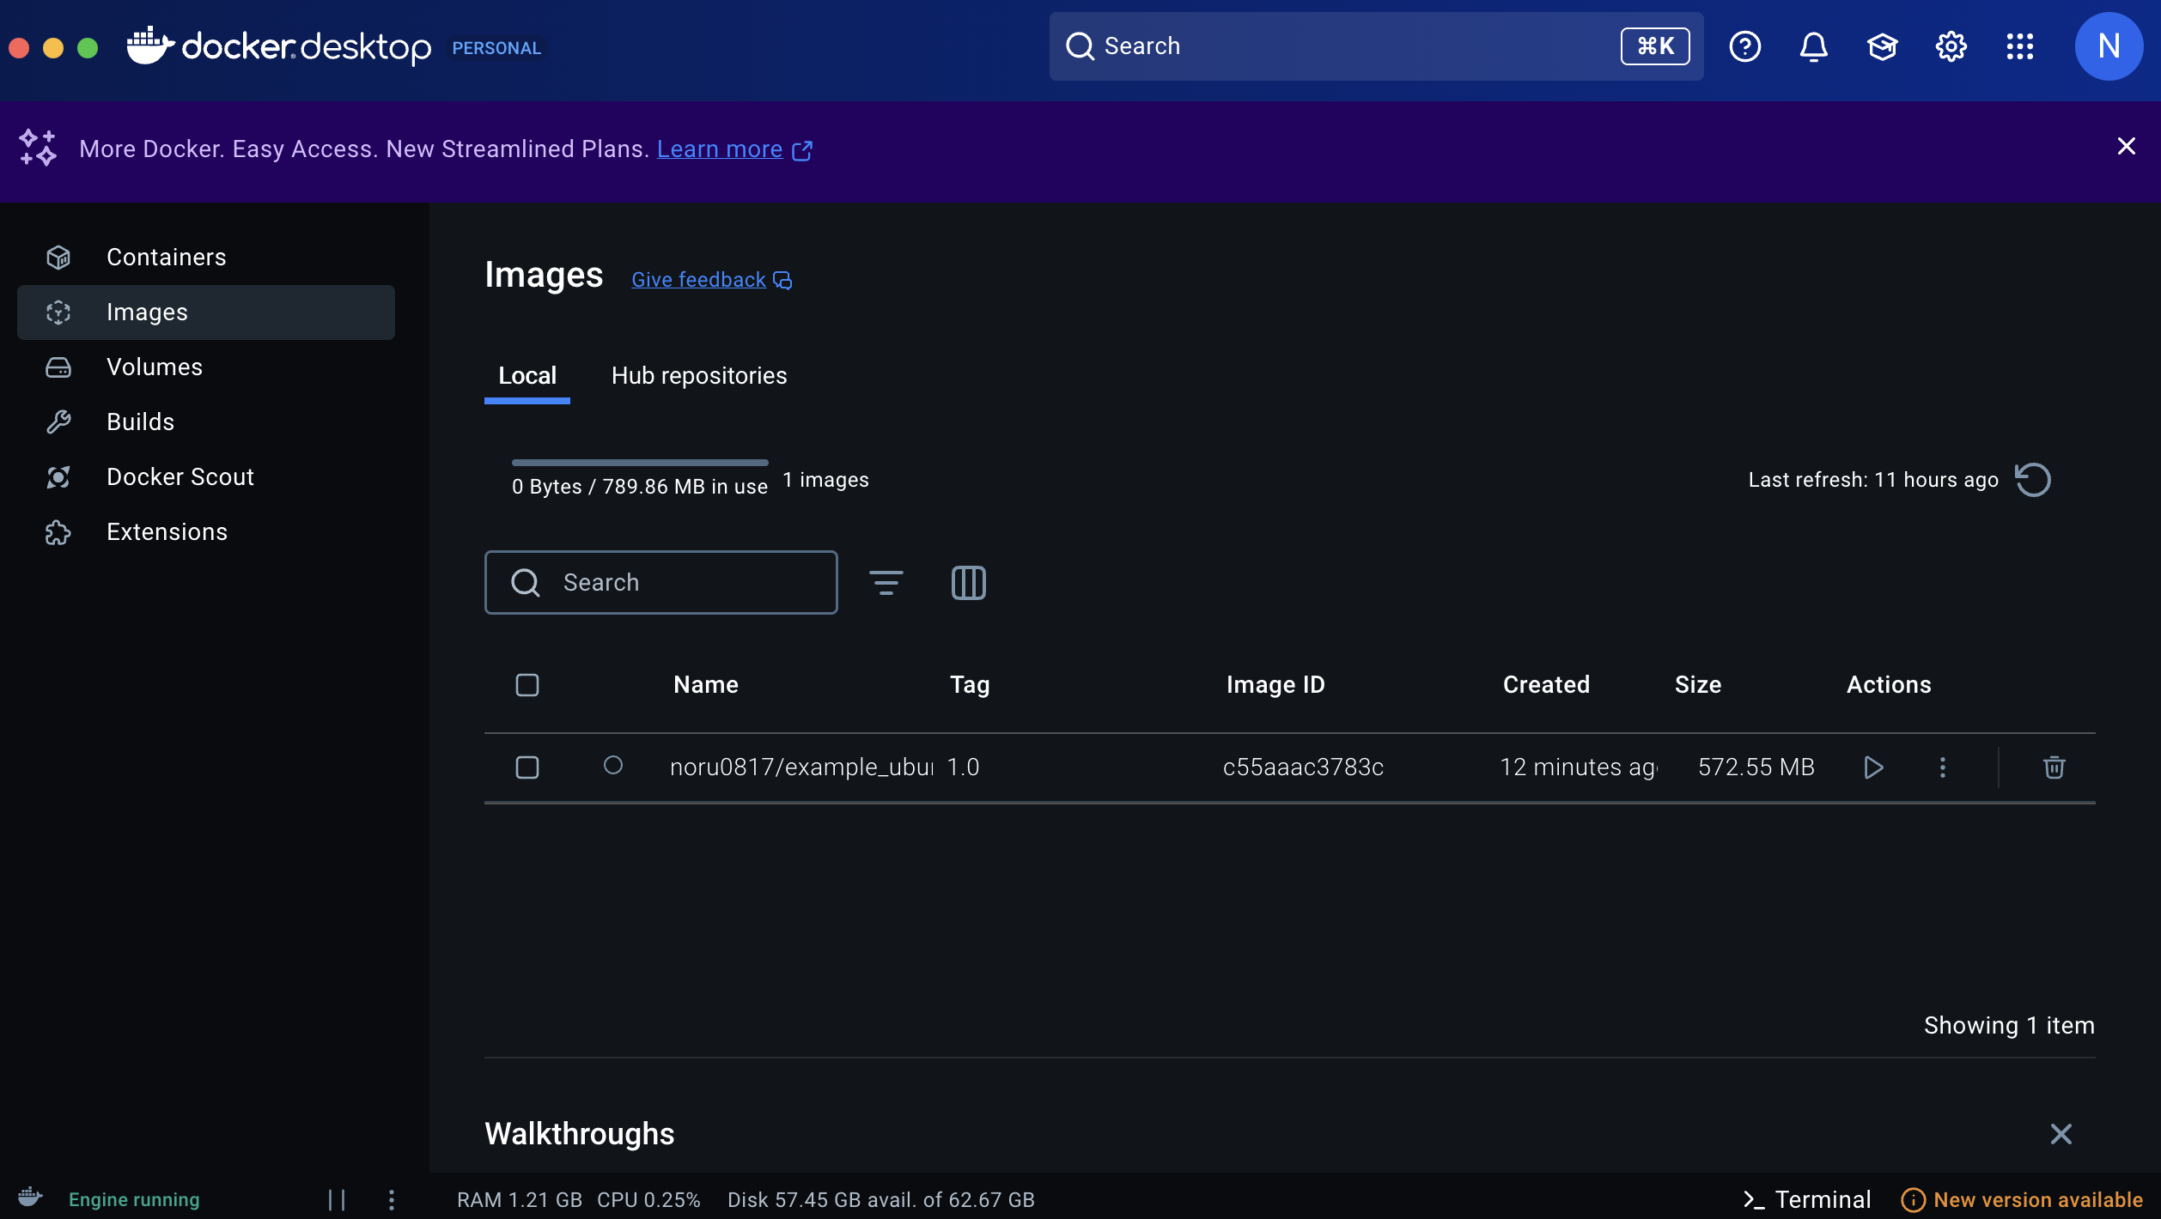Run the noru0817/example_ubuntu image
Viewport: 2161px width, 1219px height.
click(x=1873, y=767)
